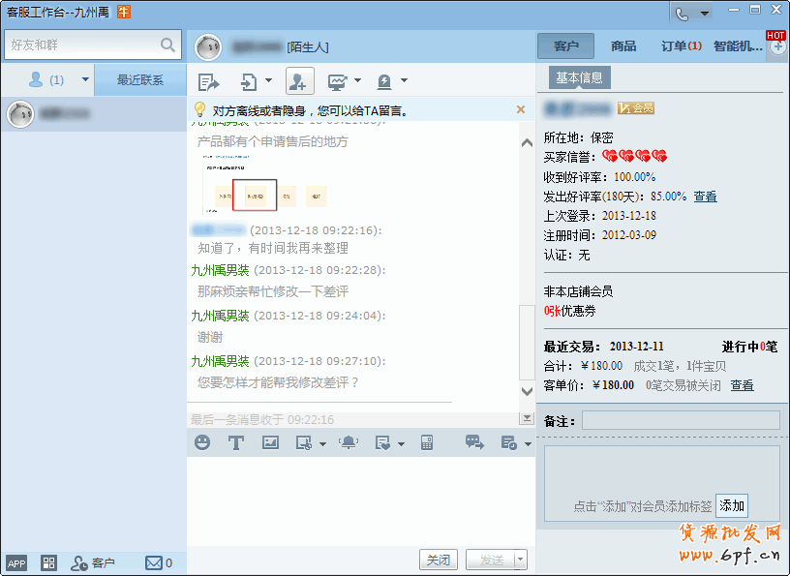Click the APP icon at bottom left

(x=16, y=562)
